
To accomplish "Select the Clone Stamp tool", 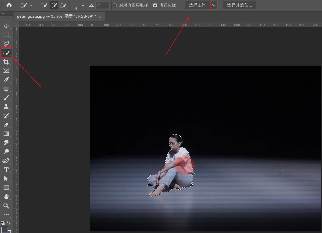I will pos(6,107).
